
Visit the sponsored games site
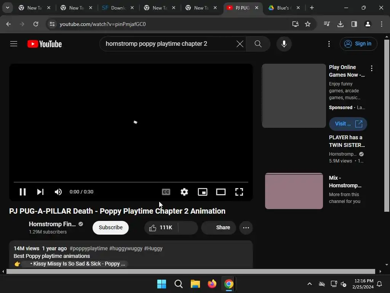[x=348, y=124]
